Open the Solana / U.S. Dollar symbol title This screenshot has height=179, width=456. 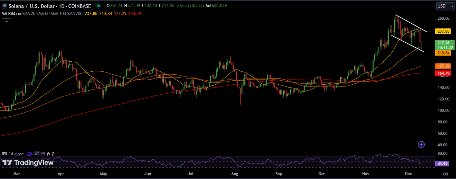pyautogui.click(x=50, y=6)
